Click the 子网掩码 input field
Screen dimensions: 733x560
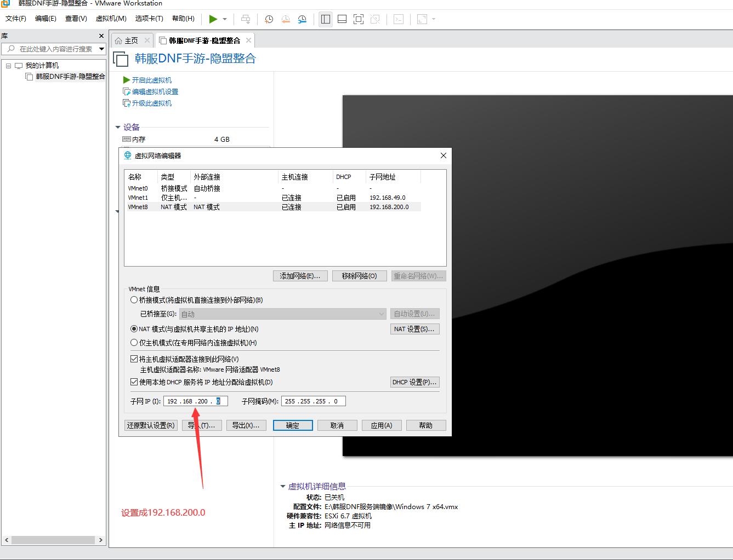[313, 401]
